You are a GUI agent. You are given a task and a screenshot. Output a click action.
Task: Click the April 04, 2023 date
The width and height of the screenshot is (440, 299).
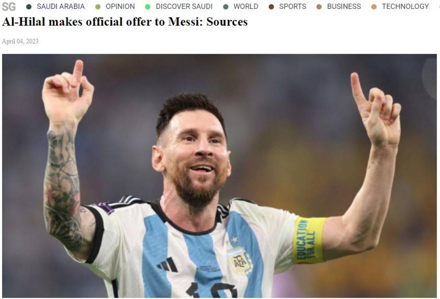pyautogui.click(x=20, y=41)
